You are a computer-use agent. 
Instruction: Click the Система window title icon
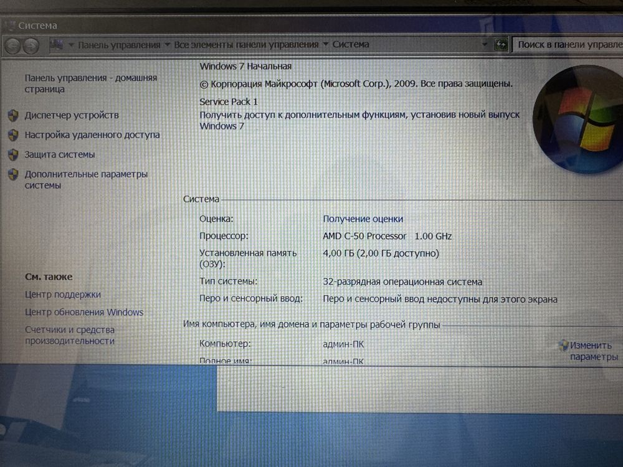[x=9, y=26]
